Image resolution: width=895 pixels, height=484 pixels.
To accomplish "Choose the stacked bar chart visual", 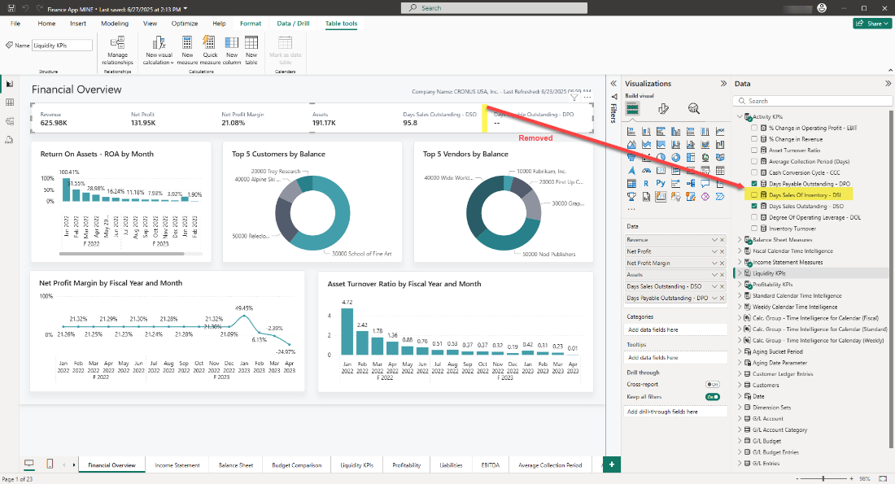I will 631,131.
